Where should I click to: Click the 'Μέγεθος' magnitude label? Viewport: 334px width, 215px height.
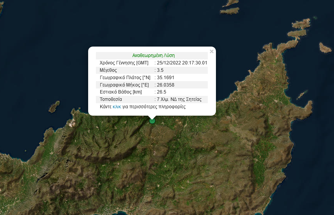pyautogui.click(x=108, y=70)
